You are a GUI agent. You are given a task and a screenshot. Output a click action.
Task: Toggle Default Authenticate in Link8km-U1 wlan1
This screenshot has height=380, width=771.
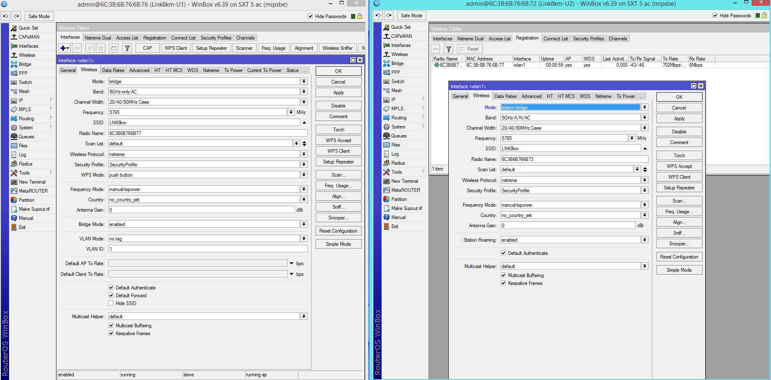tap(111, 288)
